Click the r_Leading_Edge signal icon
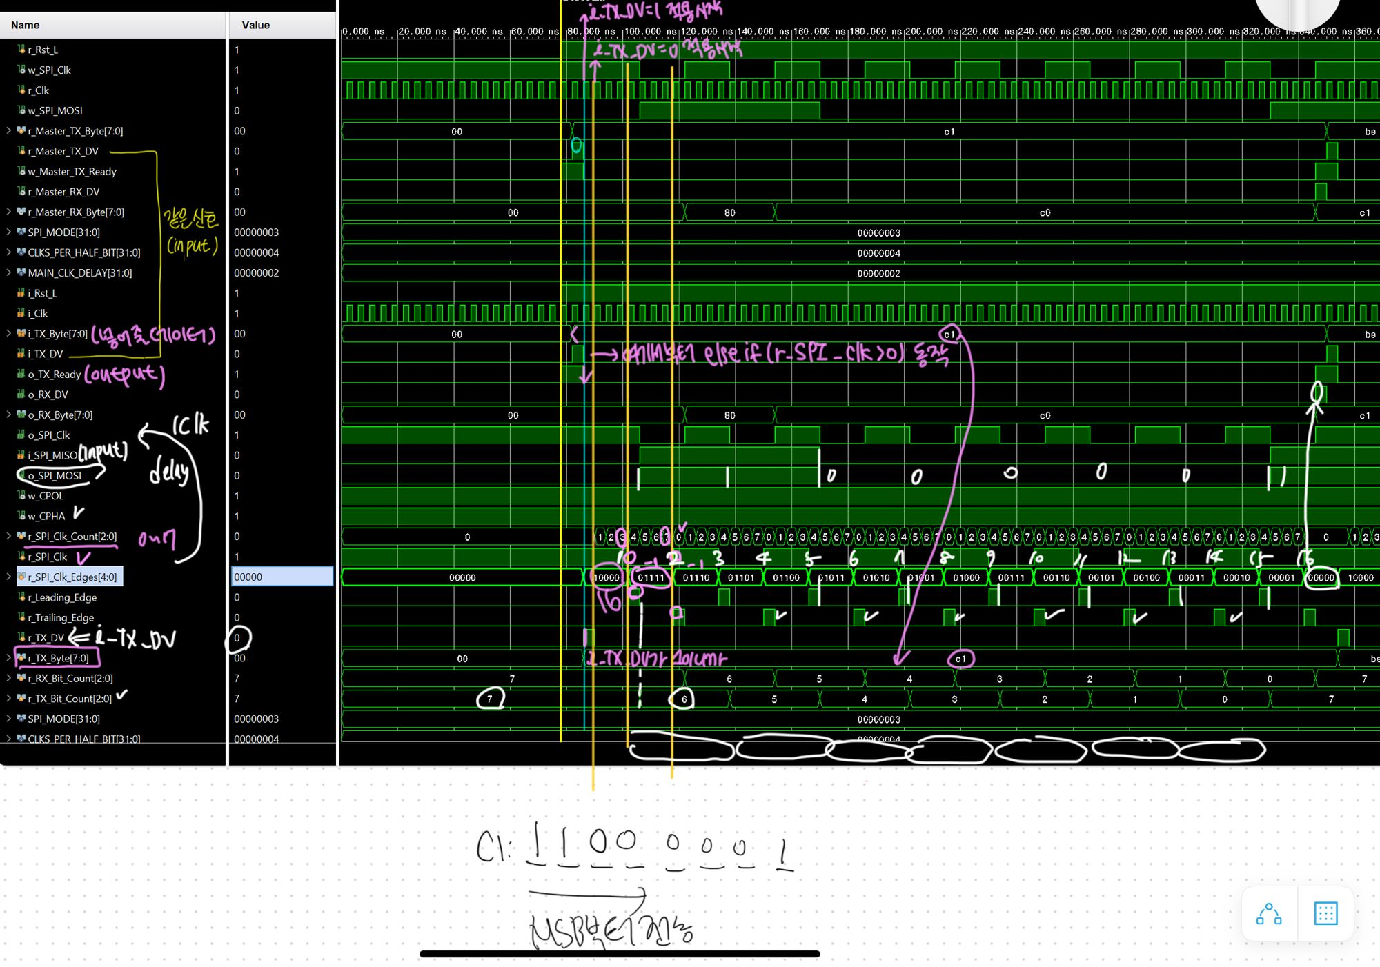 click(x=21, y=597)
